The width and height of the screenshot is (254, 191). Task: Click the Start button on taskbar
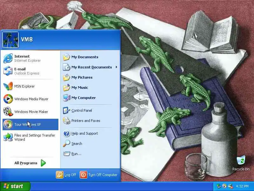(15, 186)
